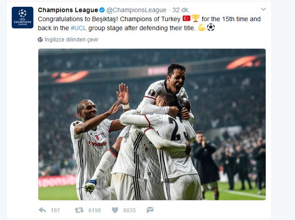Retweet this Champions League tweet

click(79, 210)
